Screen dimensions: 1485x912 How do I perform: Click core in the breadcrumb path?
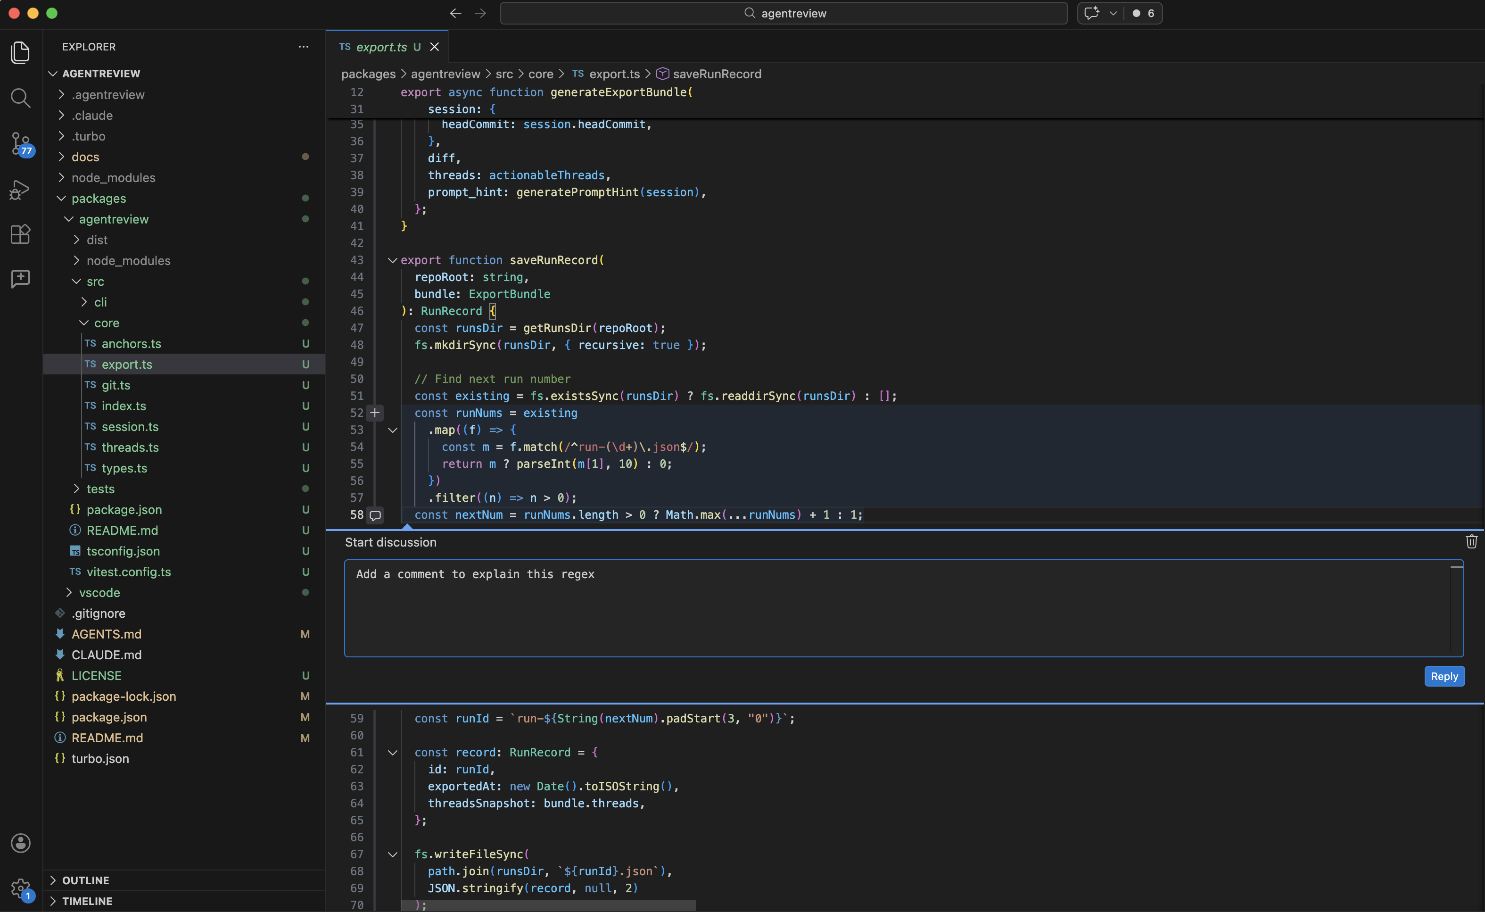(540, 74)
